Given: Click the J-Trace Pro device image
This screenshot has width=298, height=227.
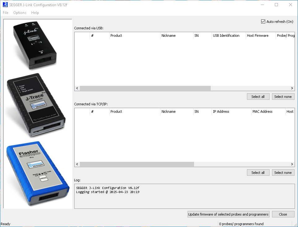Looking at the screenshot, I should coord(36,105).
